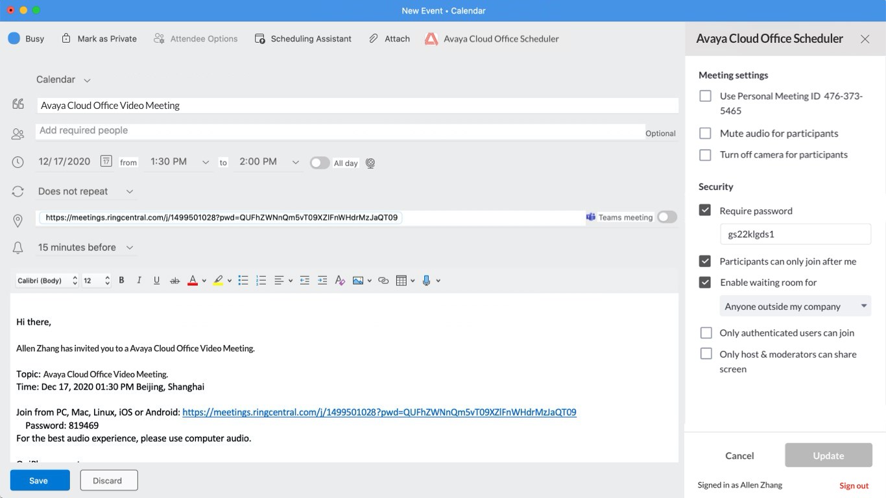Click the reminder bell icon
Screen dimensions: 886x498
[18, 248]
